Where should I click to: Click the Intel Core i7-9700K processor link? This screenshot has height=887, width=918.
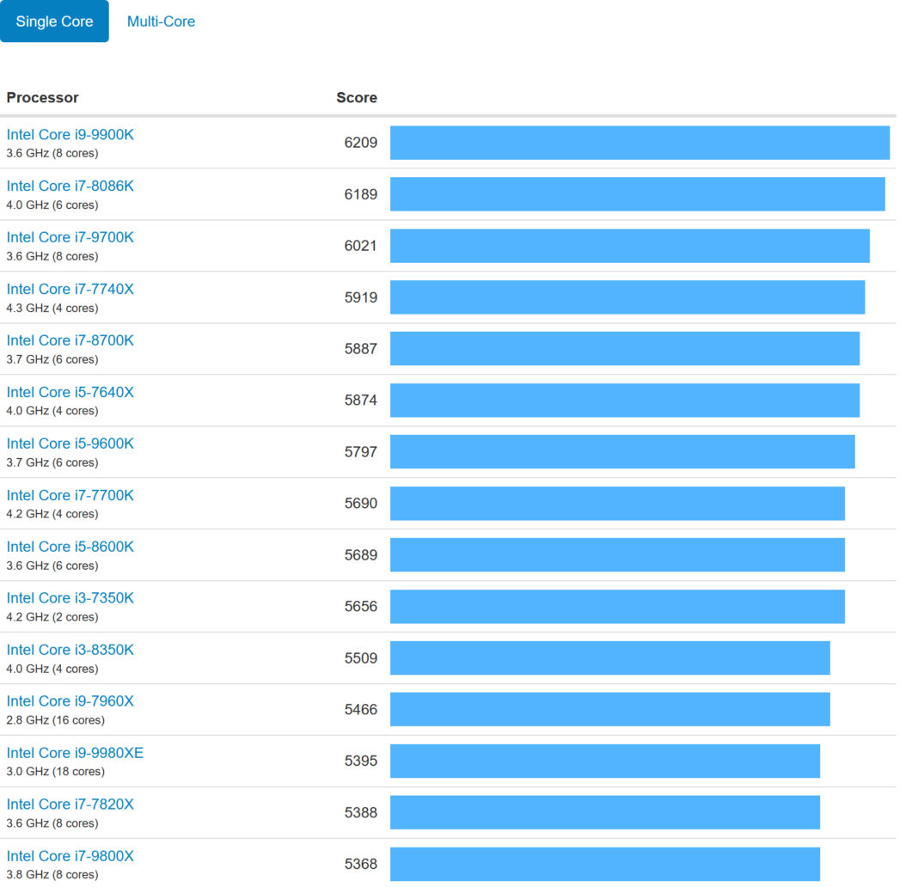[70, 238]
